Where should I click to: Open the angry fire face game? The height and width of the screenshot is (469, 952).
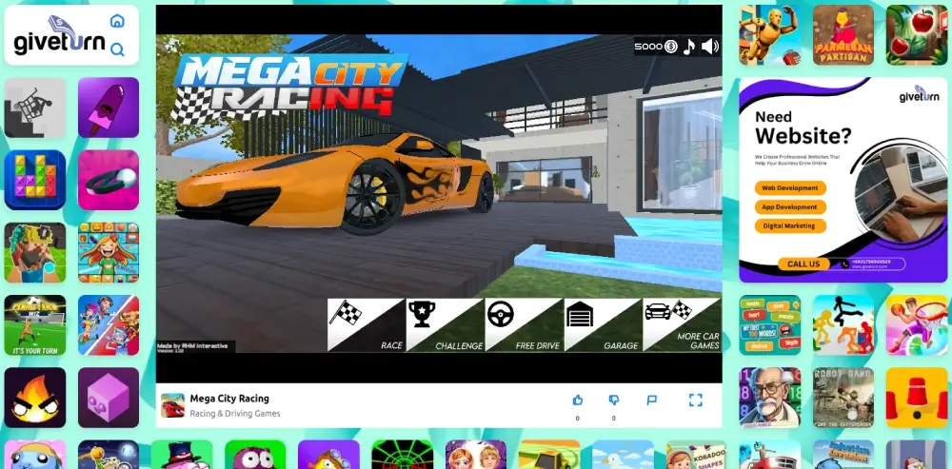[35, 398]
